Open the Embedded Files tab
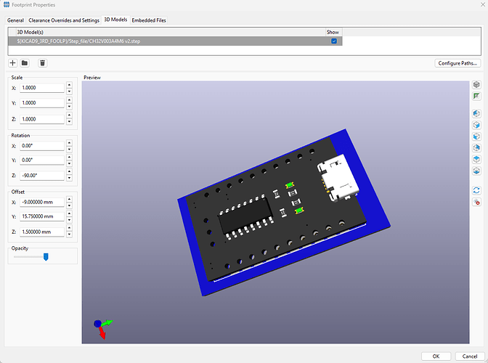 148,20
